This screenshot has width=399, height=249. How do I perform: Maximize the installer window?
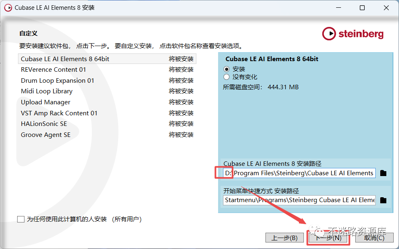click(x=362, y=8)
